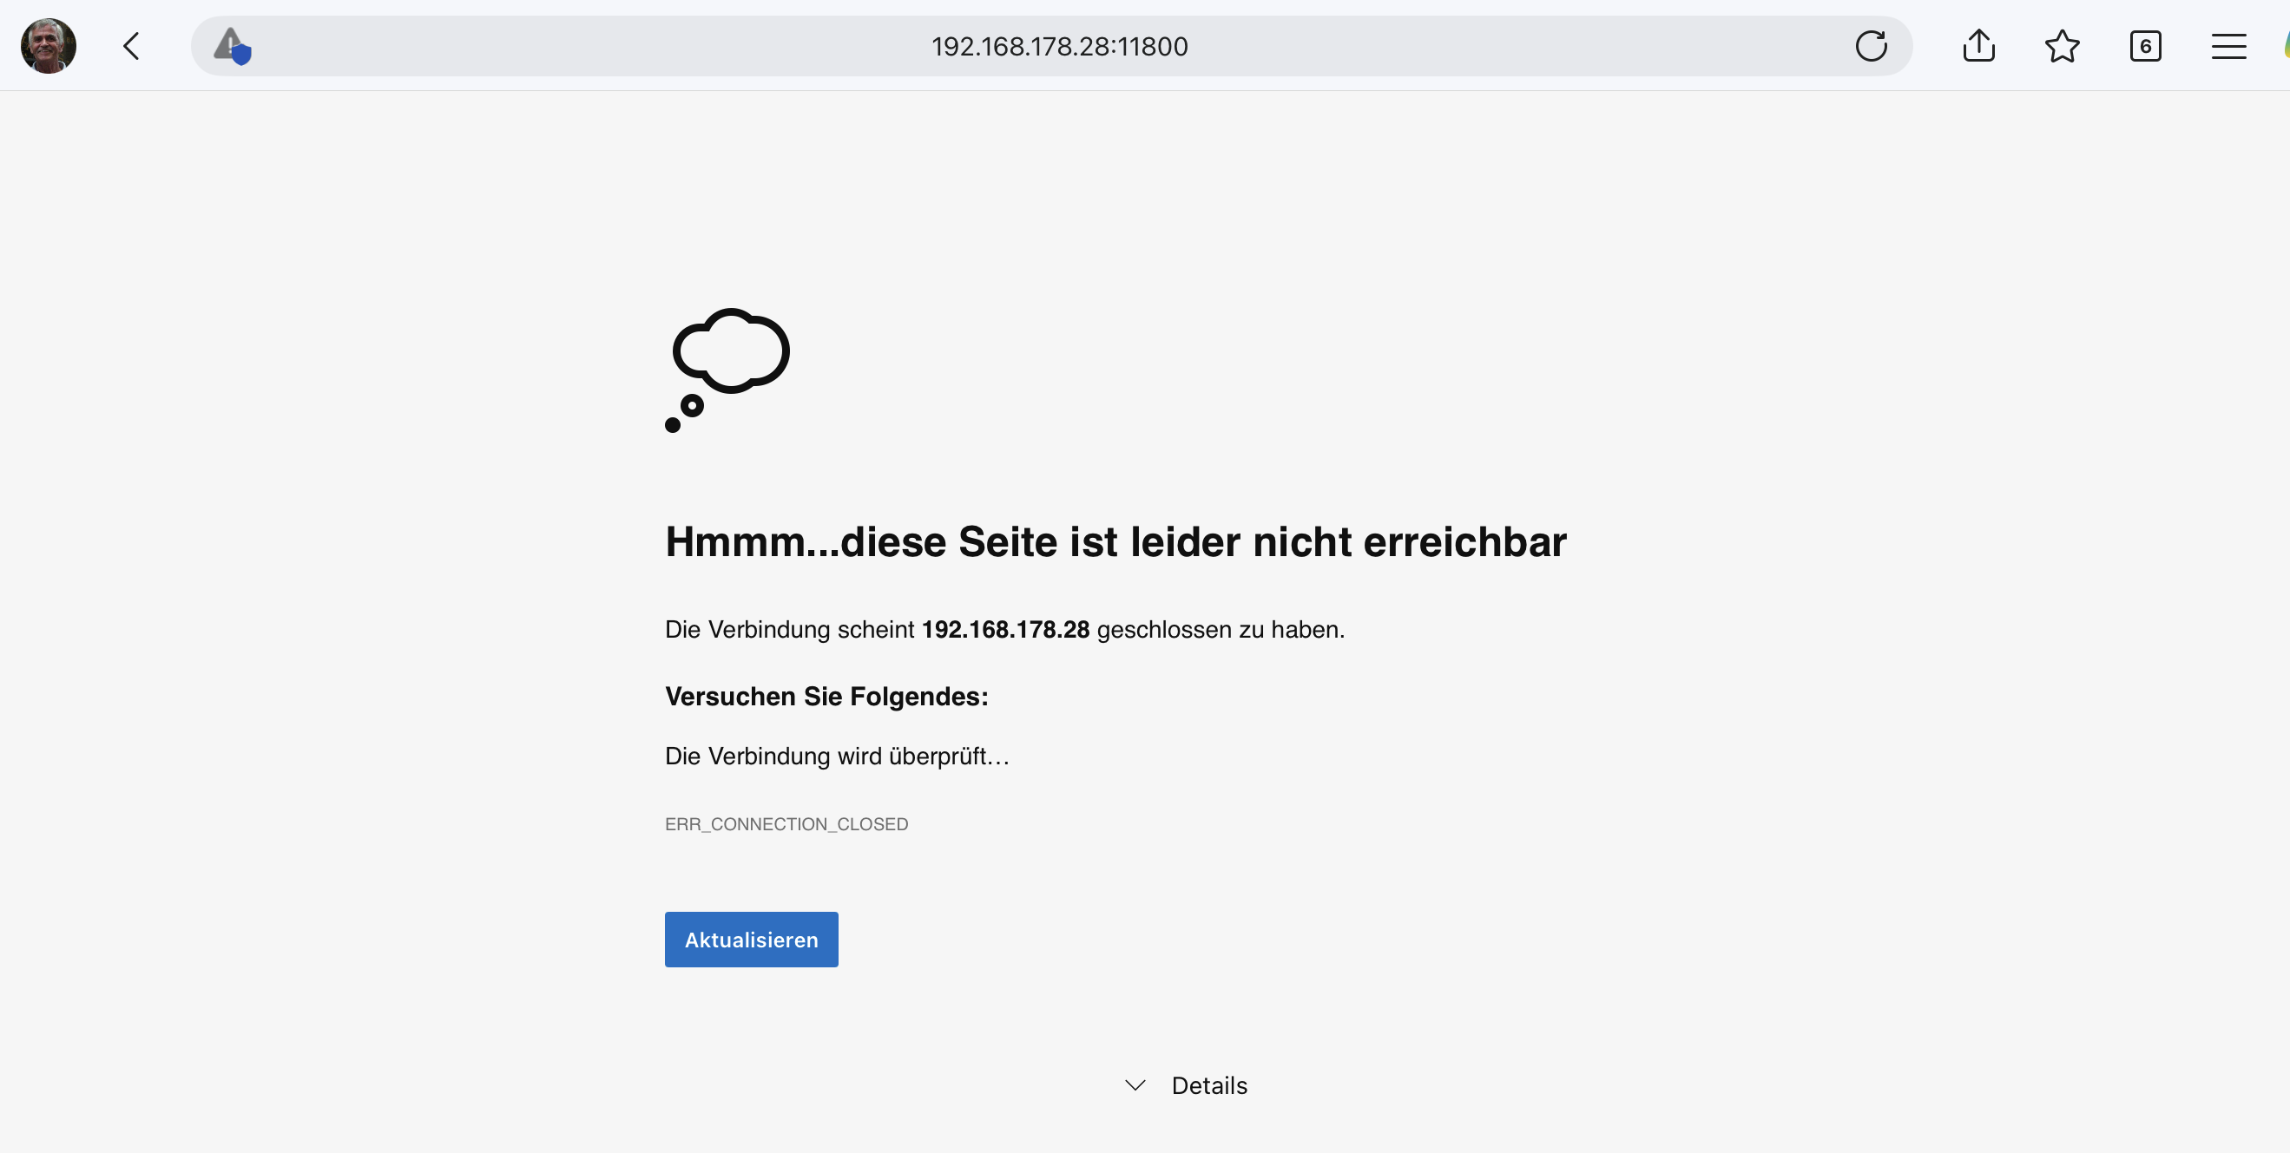Open tab overview showing 6 tabs

pos(2145,46)
